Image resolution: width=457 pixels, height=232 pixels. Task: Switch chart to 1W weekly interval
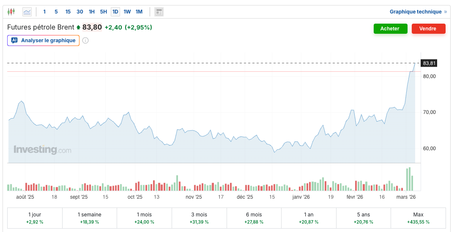(127, 12)
